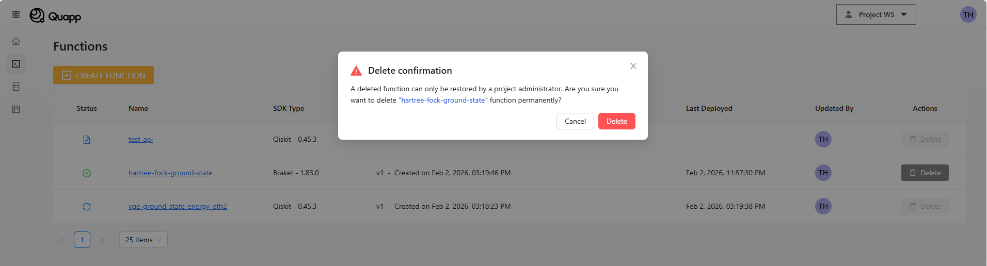Click the Create Function button
Screen dimensions: 987x266
click(x=103, y=75)
